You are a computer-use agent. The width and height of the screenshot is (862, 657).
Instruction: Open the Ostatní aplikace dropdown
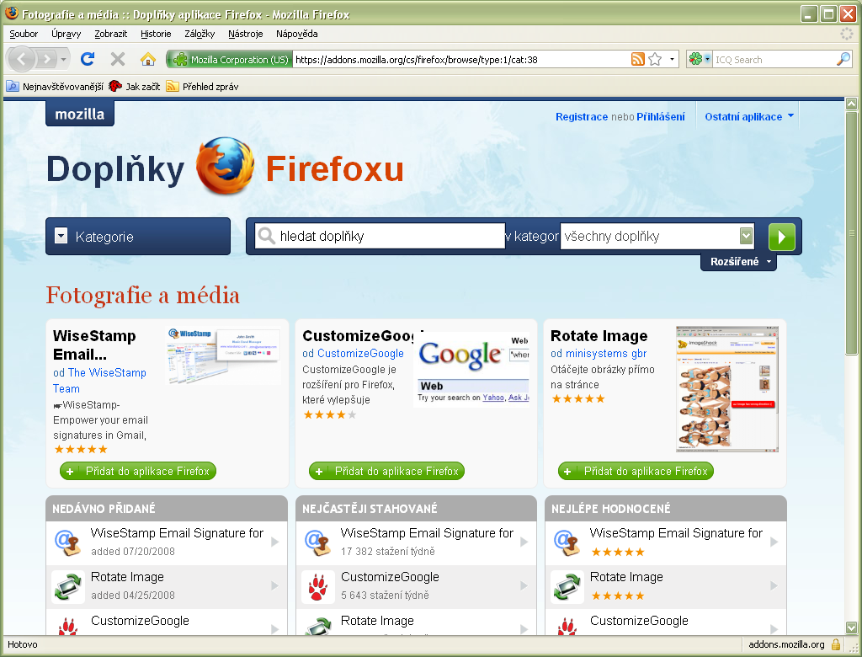[x=748, y=116]
